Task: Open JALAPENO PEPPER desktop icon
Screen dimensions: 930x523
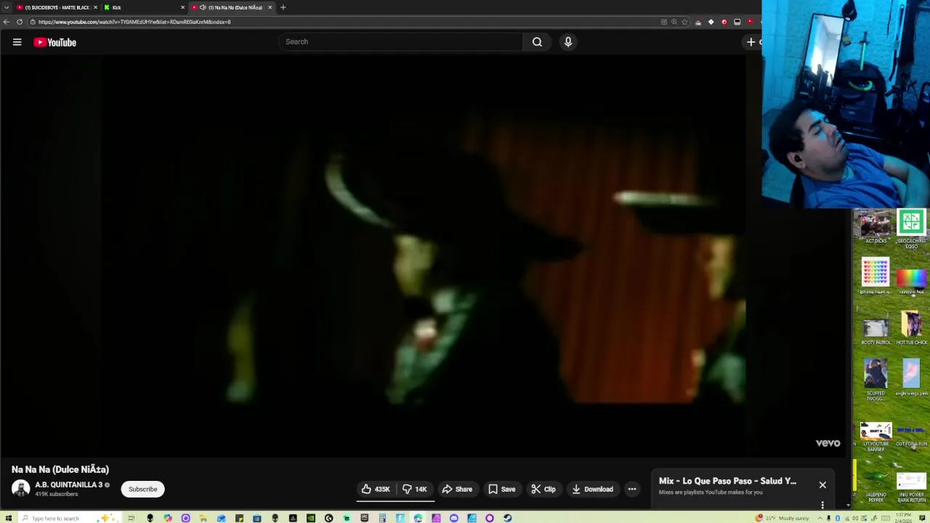Action: pos(876,486)
